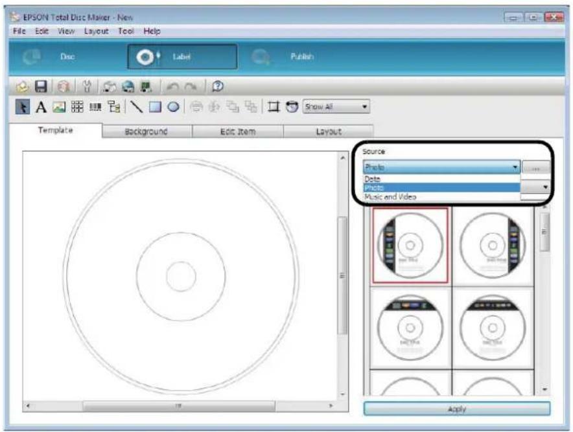Select the Barcode tool
The height and width of the screenshot is (432, 573).
[x=95, y=107]
